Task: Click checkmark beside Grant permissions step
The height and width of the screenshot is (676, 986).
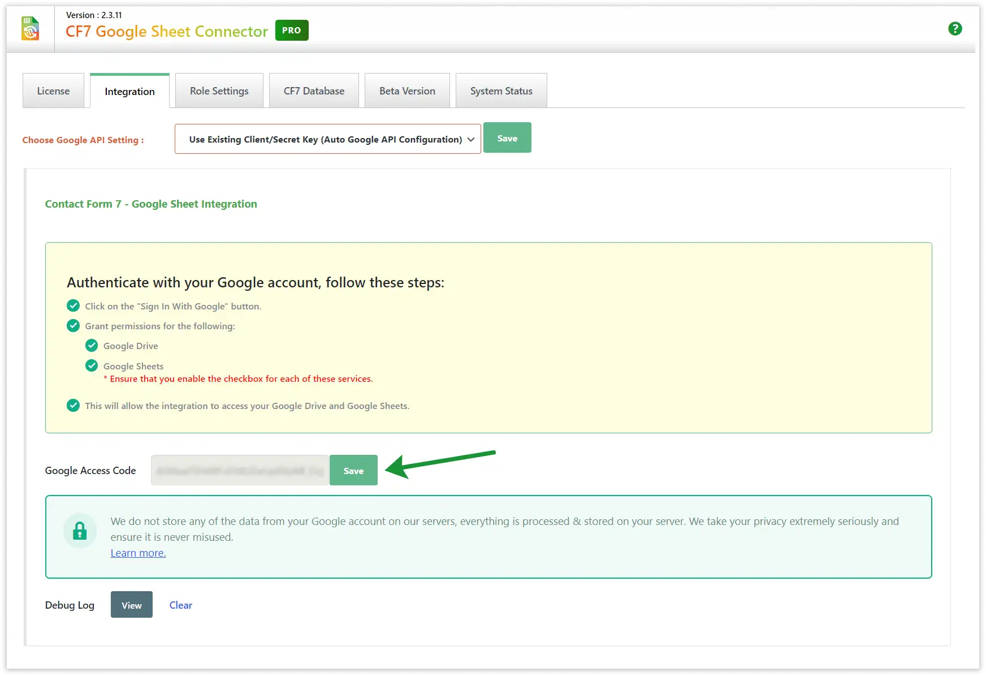Action: [73, 326]
